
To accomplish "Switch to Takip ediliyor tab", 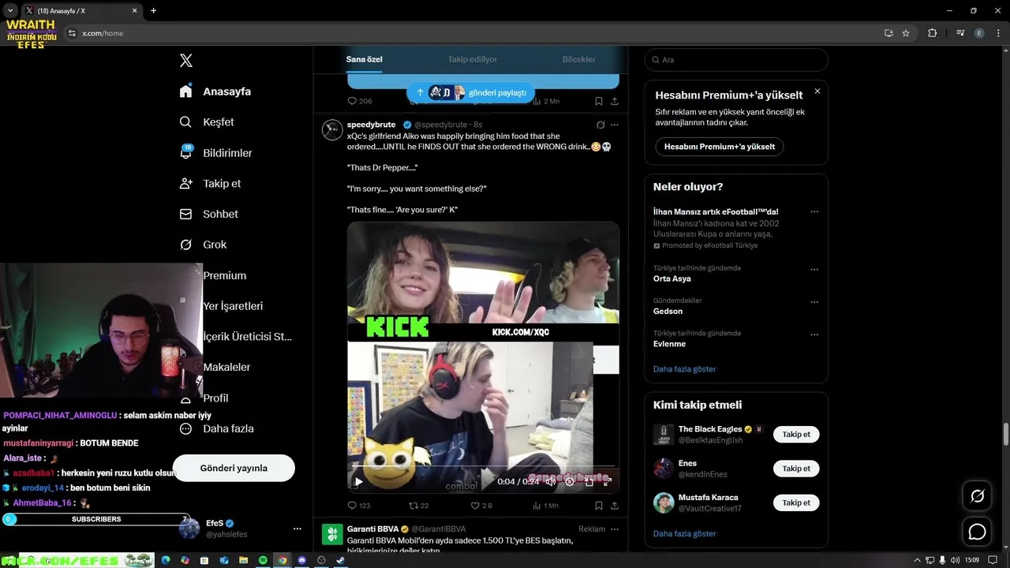I will click(473, 59).
